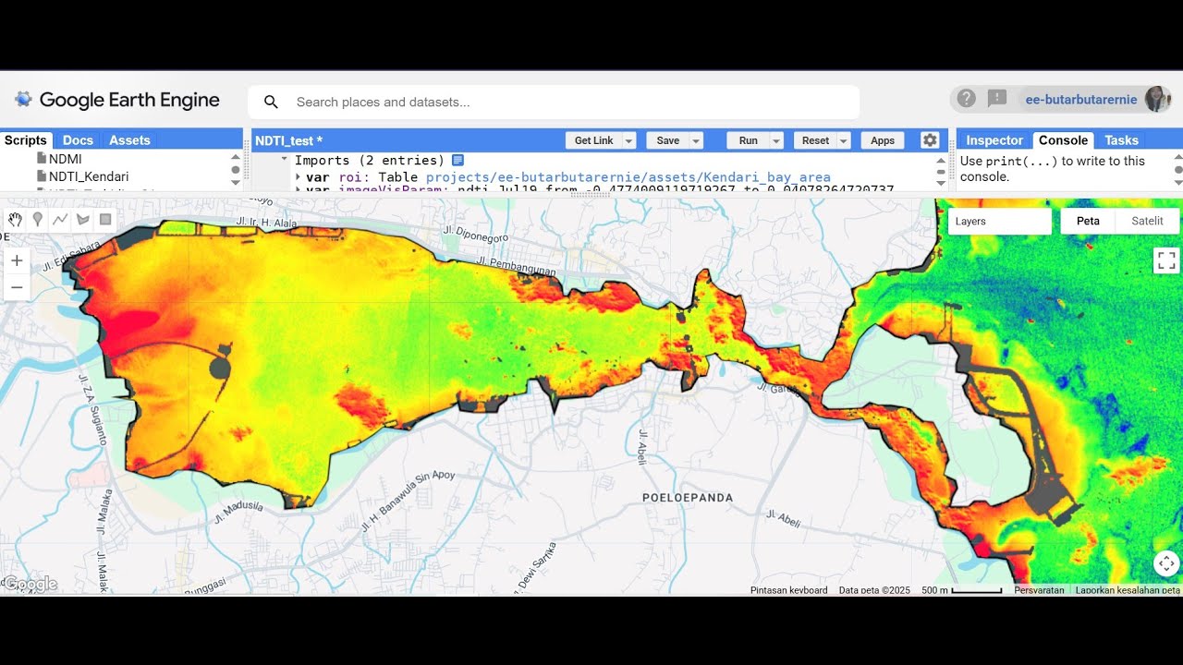Image resolution: width=1183 pixels, height=665 pixels.
Task: Click the Google Earth Engine logo
Action: click(x=116, y=100)
